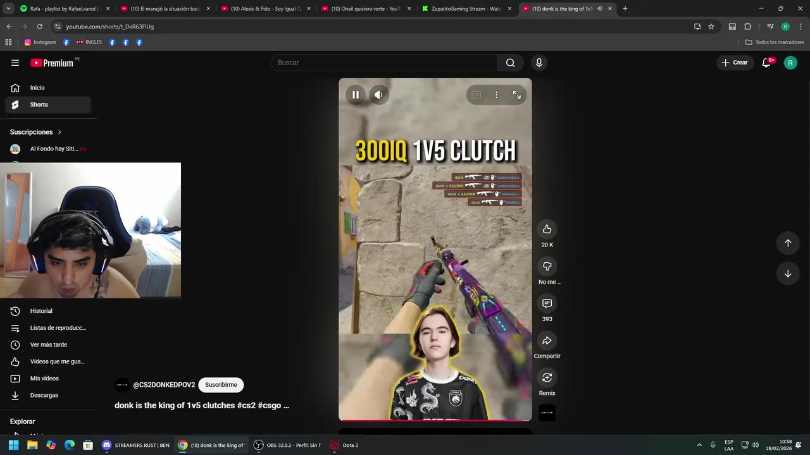The width and height of the screenshot is (810, 455).
Task: Enter fullscreen for the Short
Action: [517, 95]
